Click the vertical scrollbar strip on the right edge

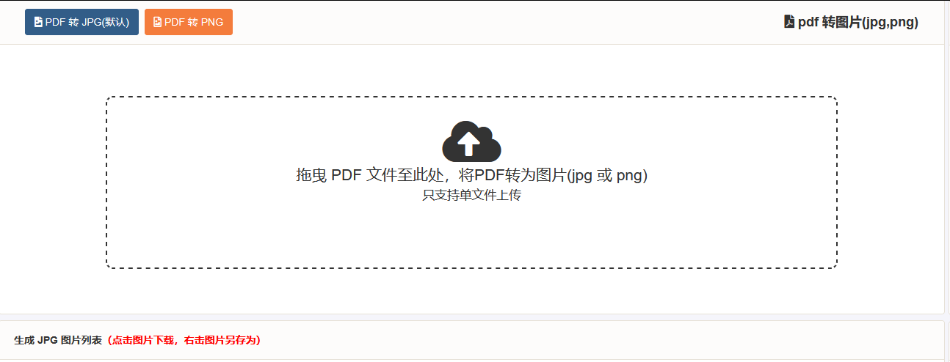[947, 181]
